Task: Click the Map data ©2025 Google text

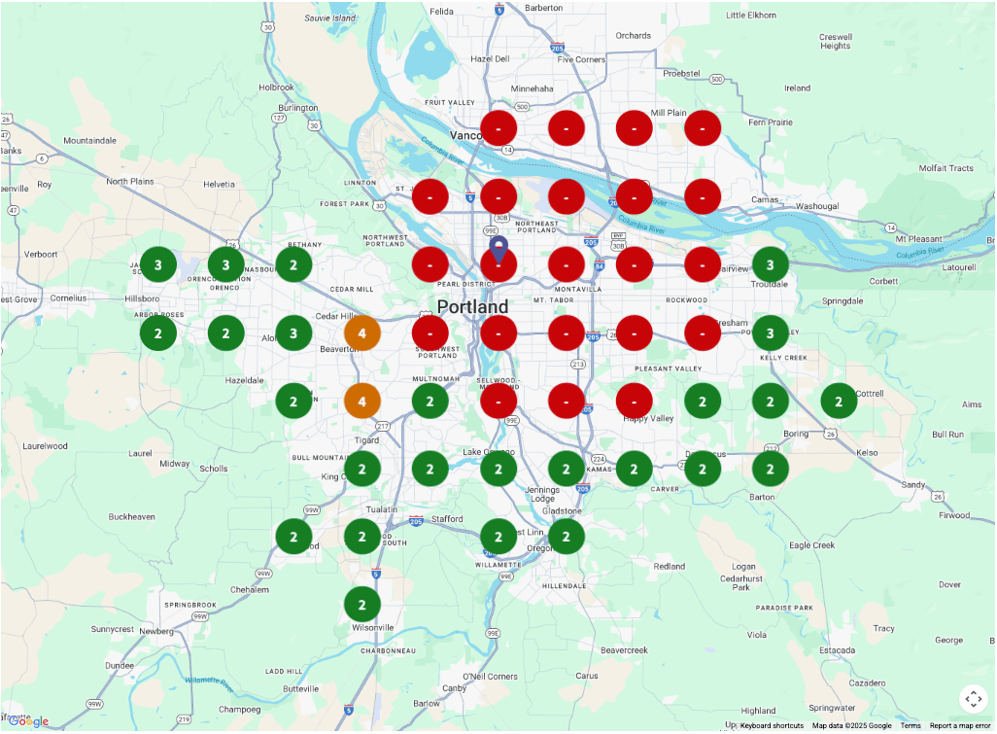Action: (x=851, y=725)
